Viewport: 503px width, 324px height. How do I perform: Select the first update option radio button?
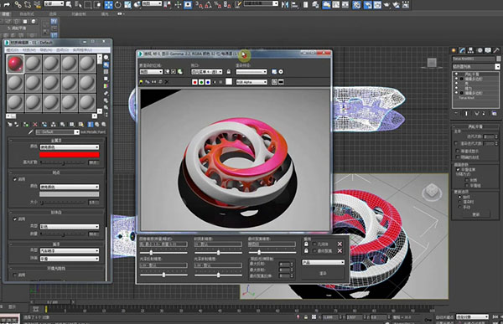[459, 197]
